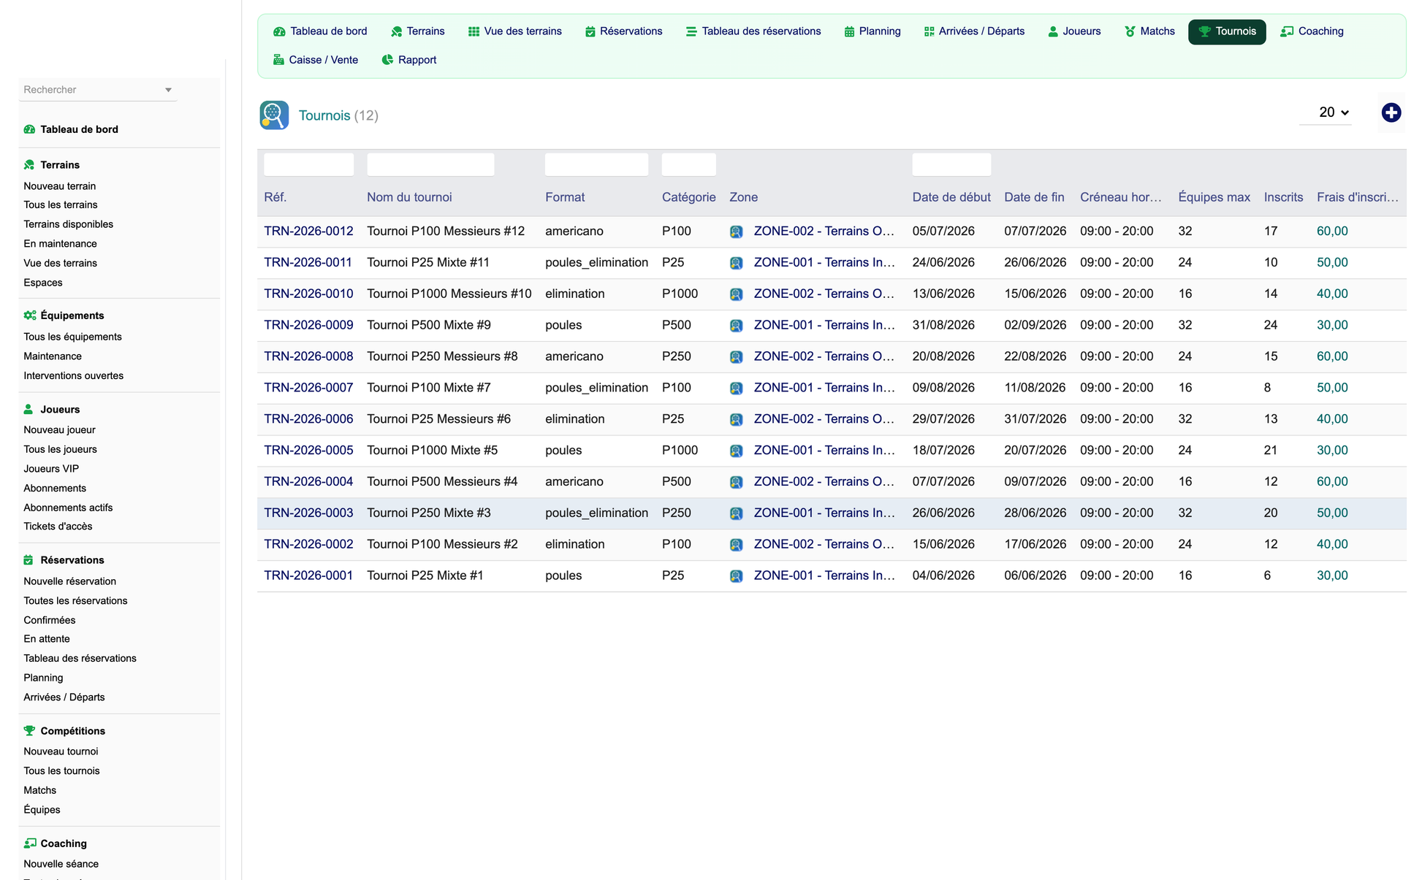Click zone icon in TRN-2026-0003 row

click(x=736, y=513)
